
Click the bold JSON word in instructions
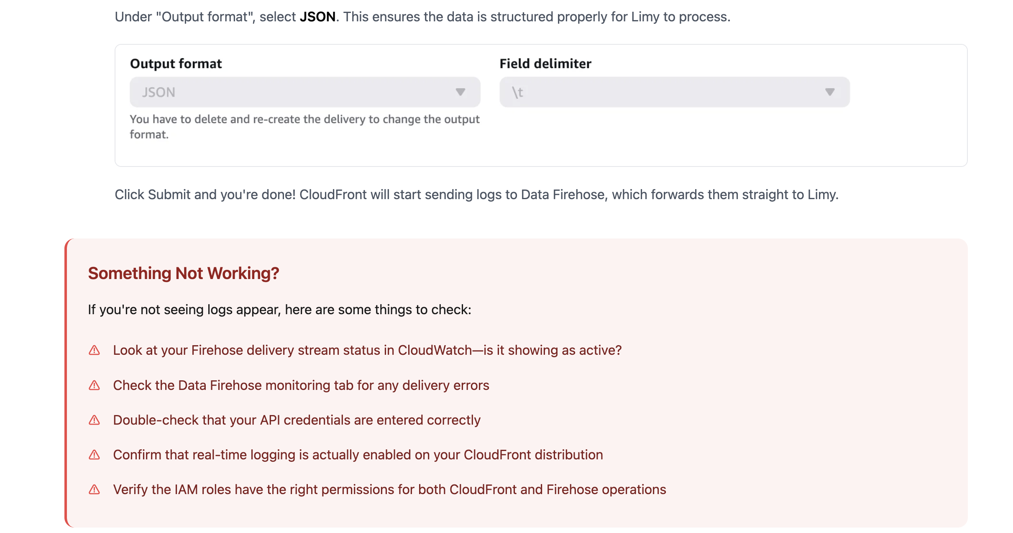pos(317,17)
